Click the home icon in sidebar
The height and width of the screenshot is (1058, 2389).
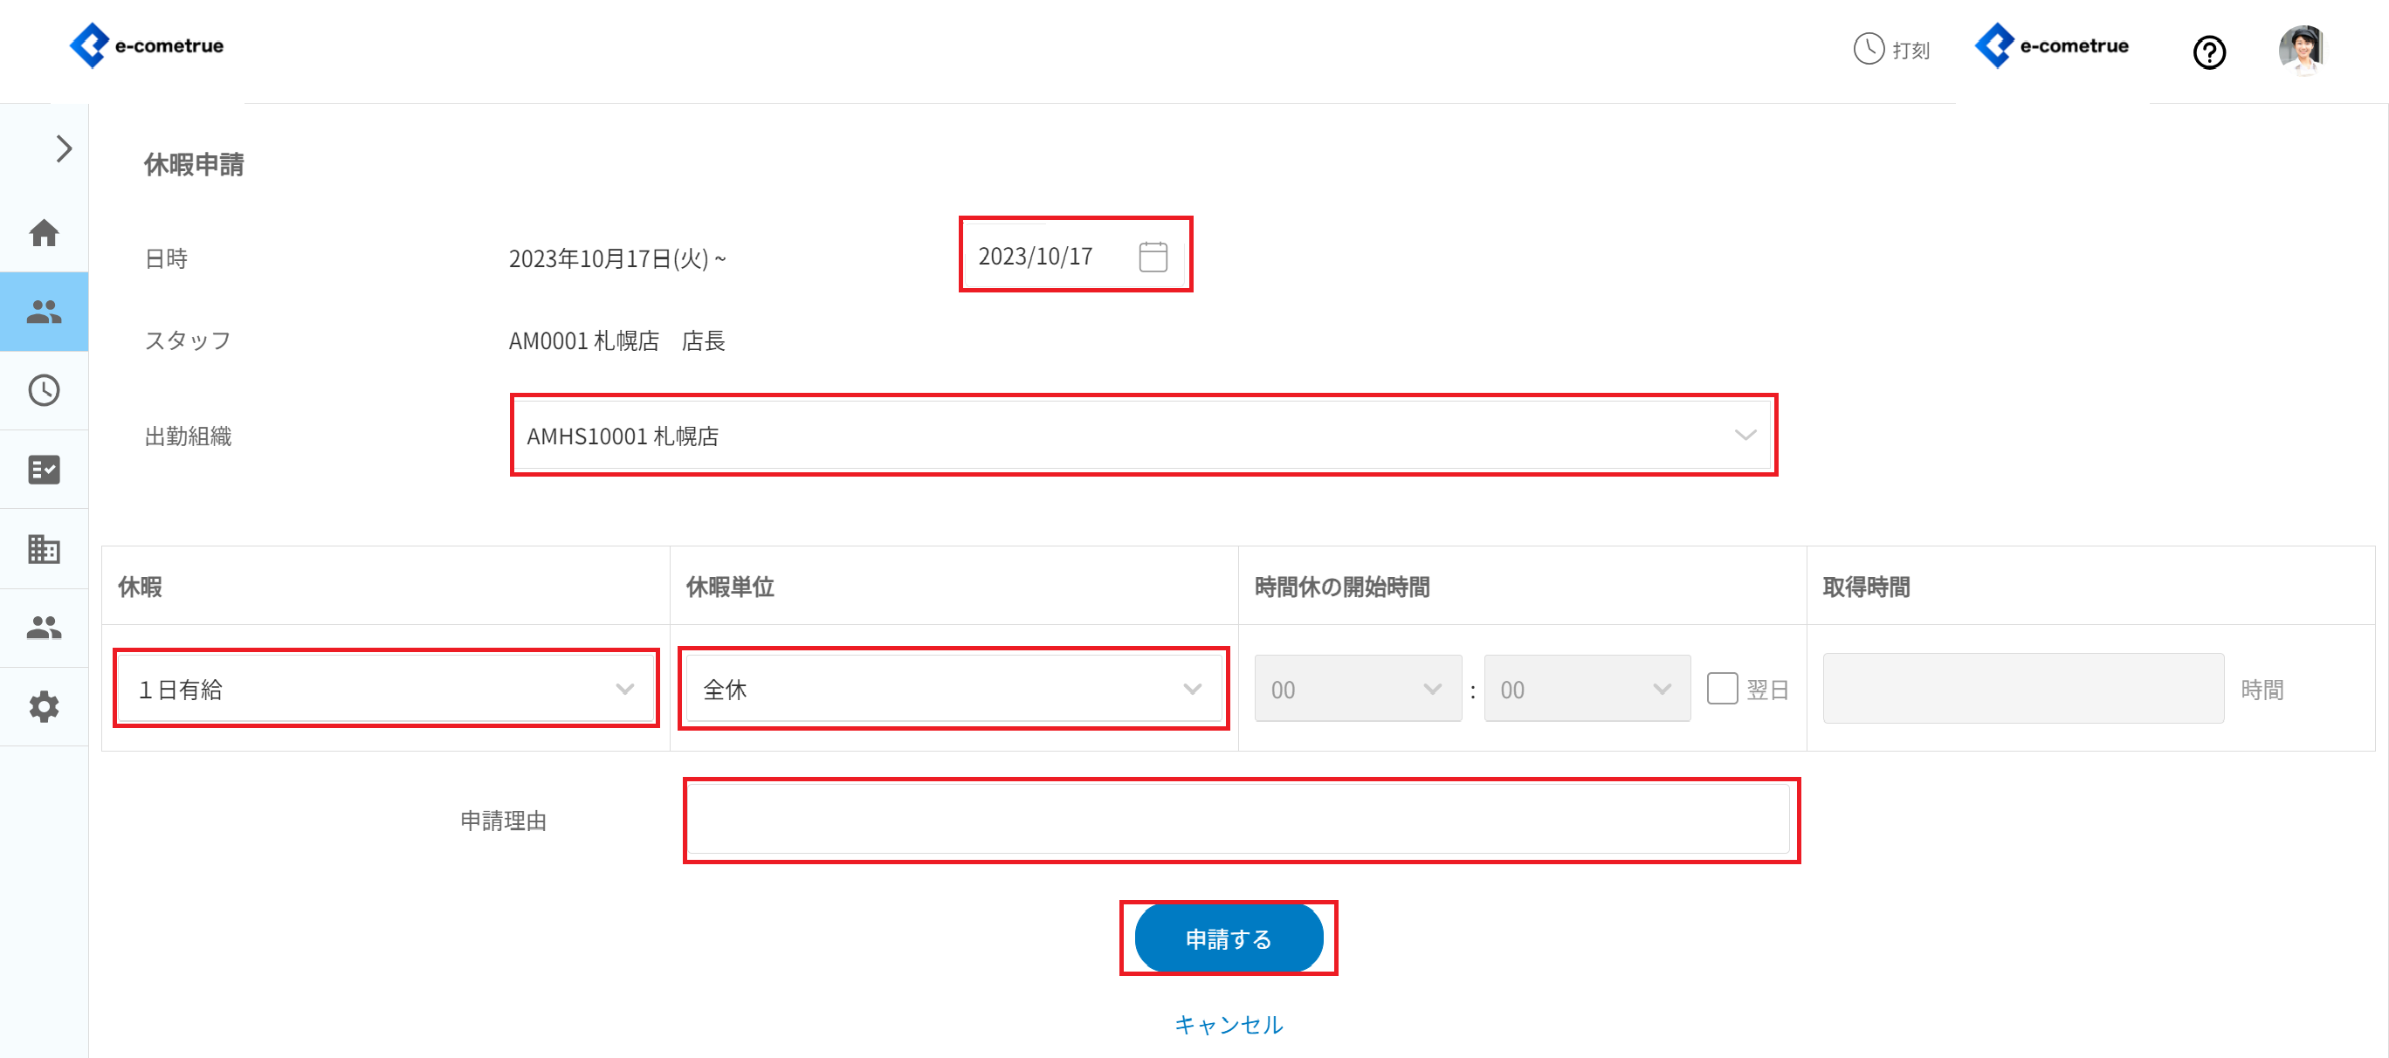pos(44,233)
